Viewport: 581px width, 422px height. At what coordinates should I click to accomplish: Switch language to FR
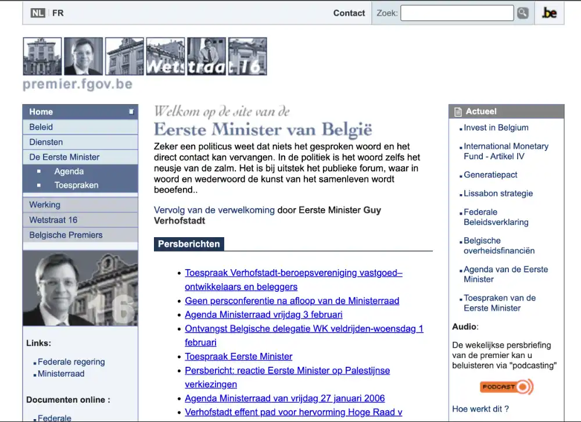tap(58, 13)
